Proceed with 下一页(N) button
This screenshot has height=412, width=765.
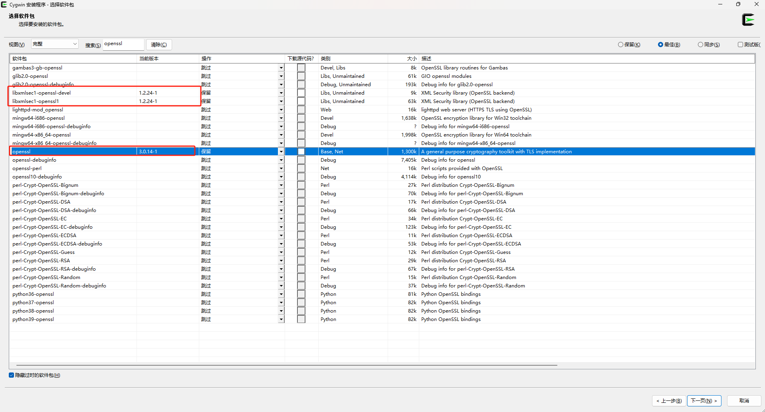tap(704, 401)
